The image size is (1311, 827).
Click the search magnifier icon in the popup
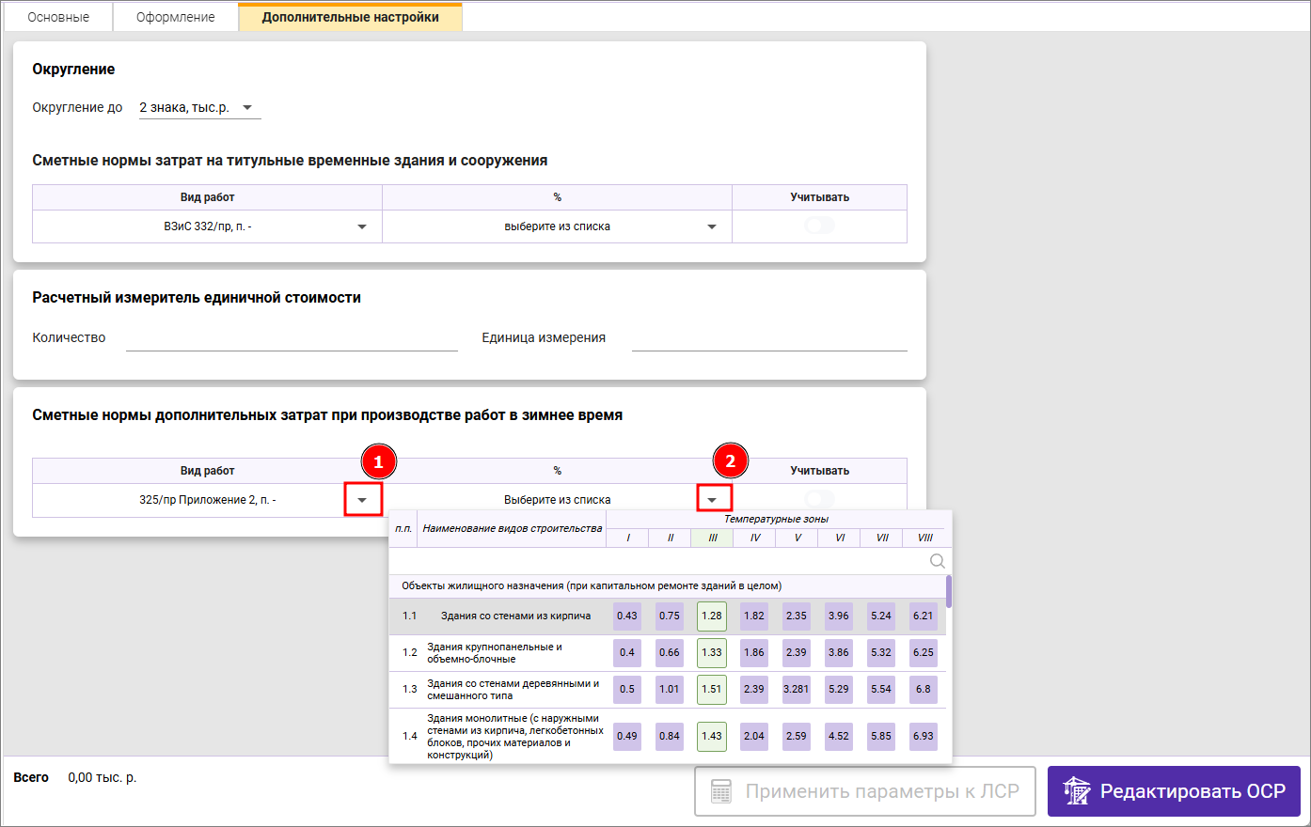(x=937, y=561)
